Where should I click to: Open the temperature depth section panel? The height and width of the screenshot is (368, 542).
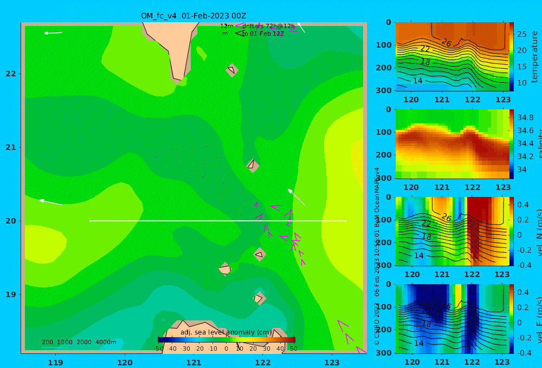452,57
